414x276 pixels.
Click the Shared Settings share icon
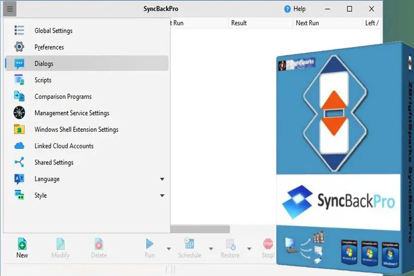pos(20,162)
